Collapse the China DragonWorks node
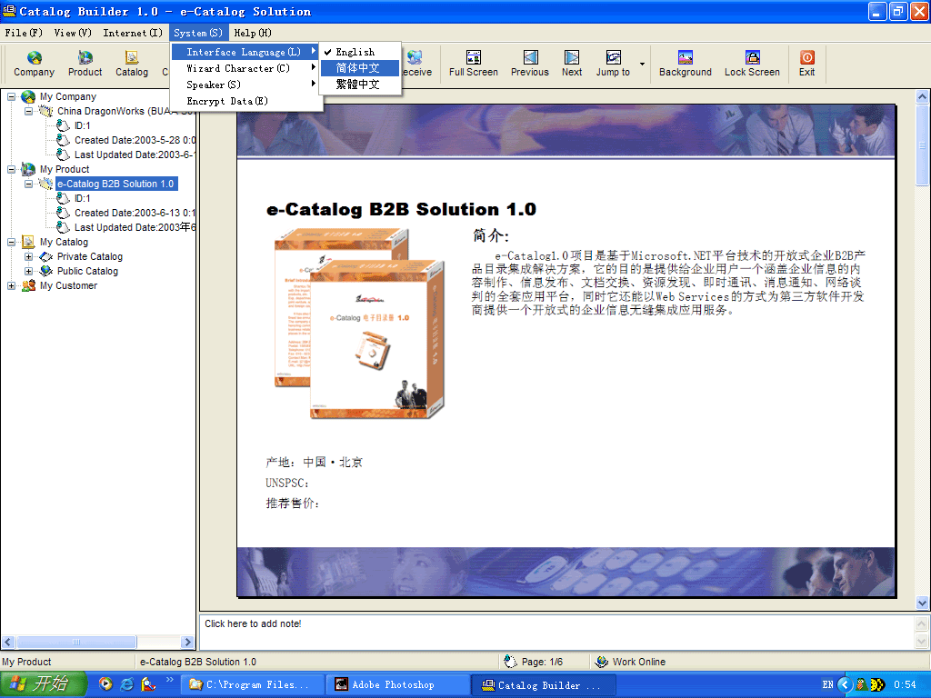 [x=28, y=111]
